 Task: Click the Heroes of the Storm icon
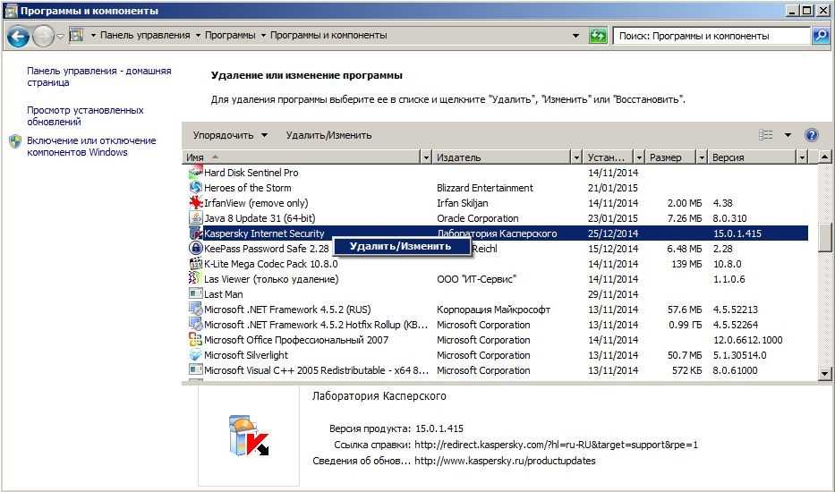click(195, 188)
